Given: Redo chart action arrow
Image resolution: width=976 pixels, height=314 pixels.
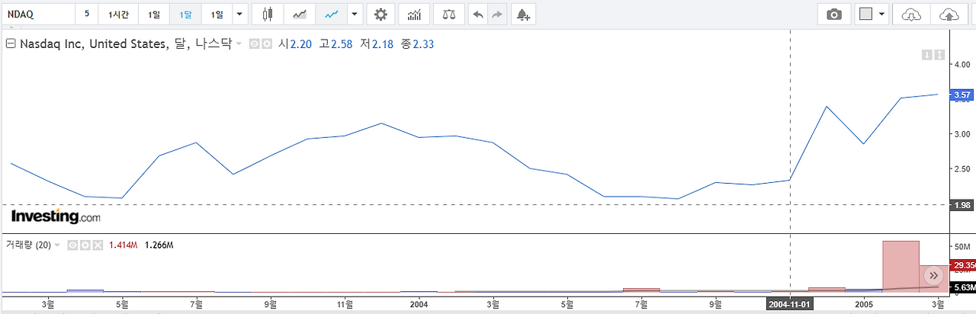Looking at the screenshot, I should tap(497, 14).
